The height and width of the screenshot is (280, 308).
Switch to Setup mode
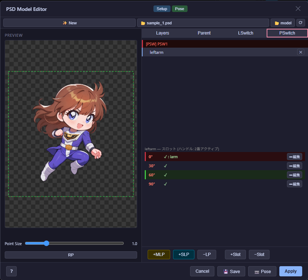coord(162,9)
